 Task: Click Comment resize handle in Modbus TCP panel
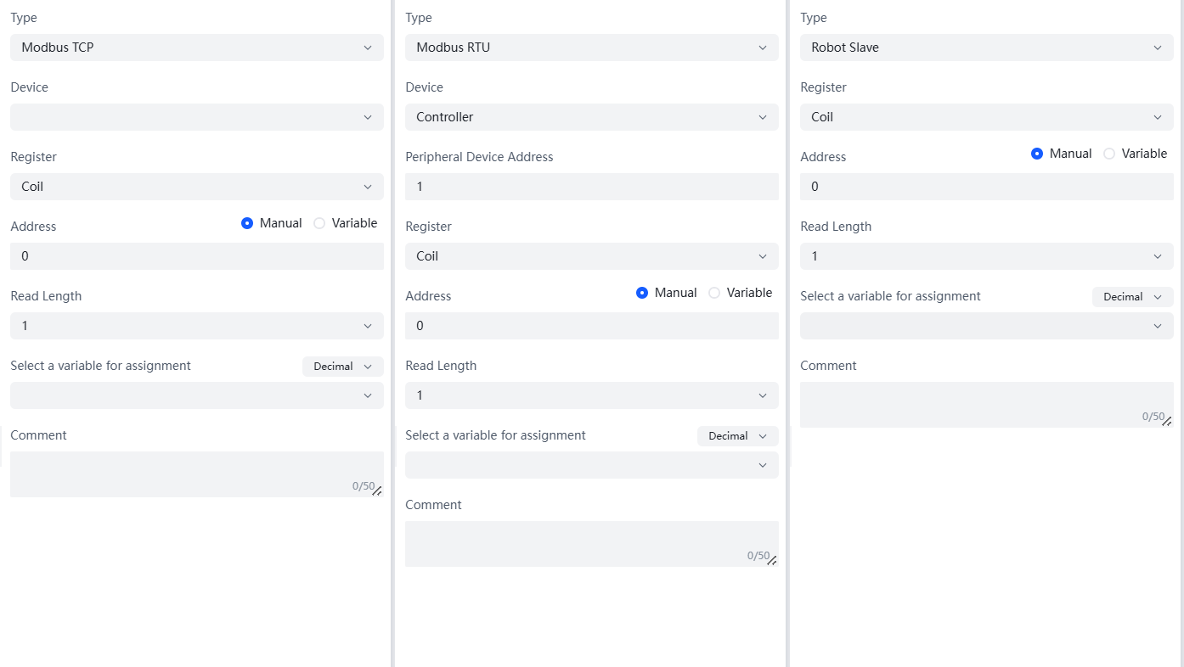[x=377, y=490]
